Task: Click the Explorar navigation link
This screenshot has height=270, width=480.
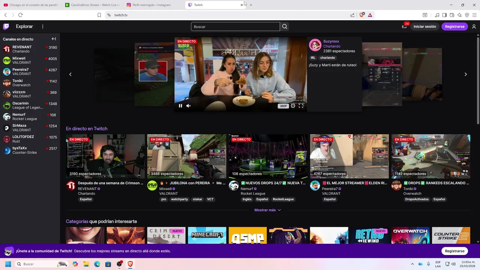Action: [24, 27]
